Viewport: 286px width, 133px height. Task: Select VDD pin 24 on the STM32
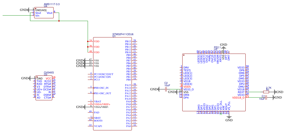(97, 42)
